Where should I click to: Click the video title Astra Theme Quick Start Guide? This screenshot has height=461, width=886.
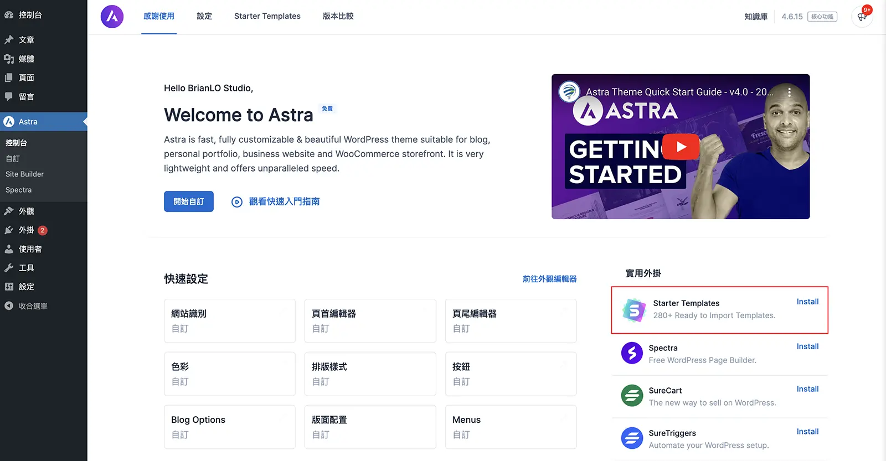coord(679,92)
